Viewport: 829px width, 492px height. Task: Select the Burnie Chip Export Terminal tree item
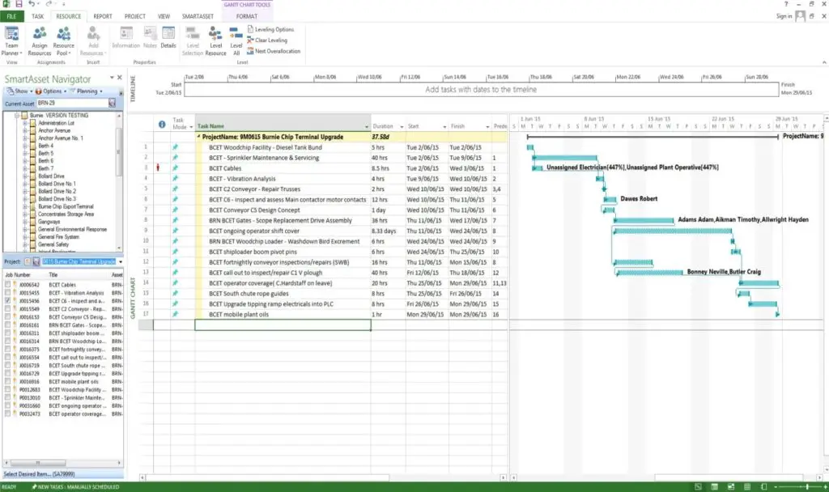point(66,206)
